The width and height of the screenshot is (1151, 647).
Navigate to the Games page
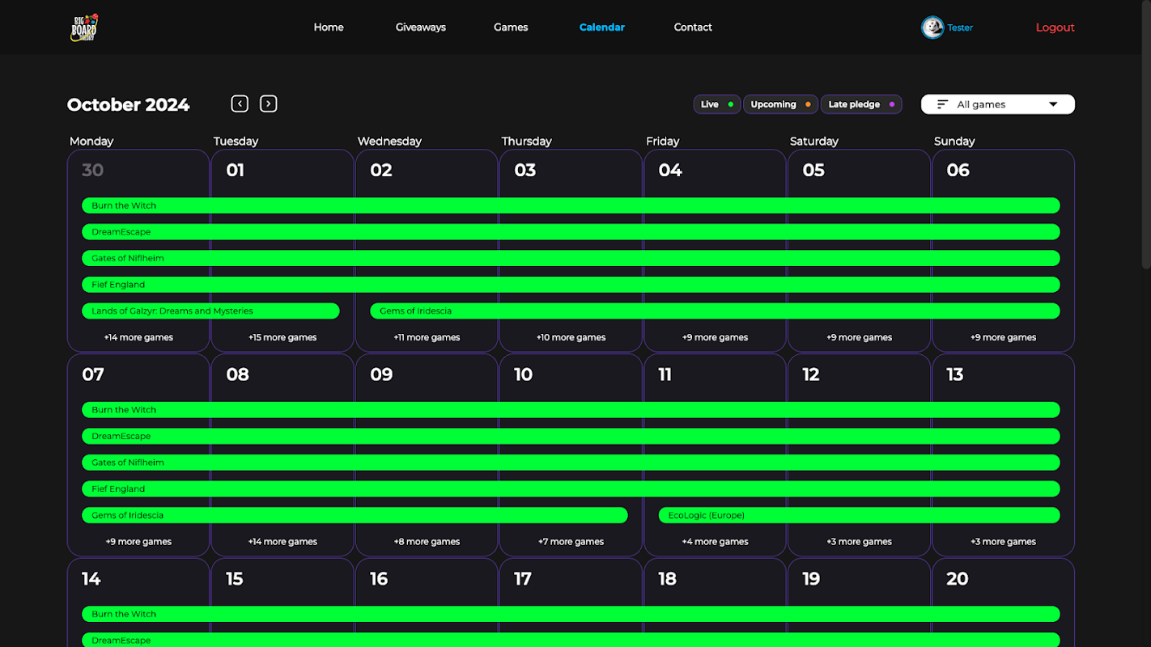pyautogui.click(x=511, y=27)
